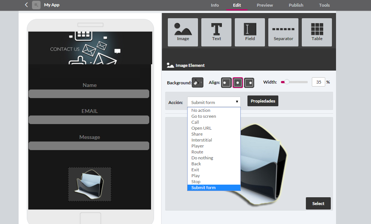
Task: Choose 'Route' from the action list
Action: [x=214, y=152]
